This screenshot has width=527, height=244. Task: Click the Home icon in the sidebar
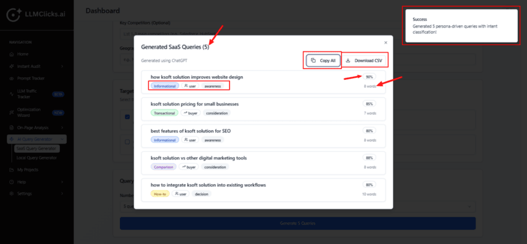(12, 54)
